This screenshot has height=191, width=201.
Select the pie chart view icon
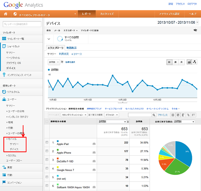(178, 115)
